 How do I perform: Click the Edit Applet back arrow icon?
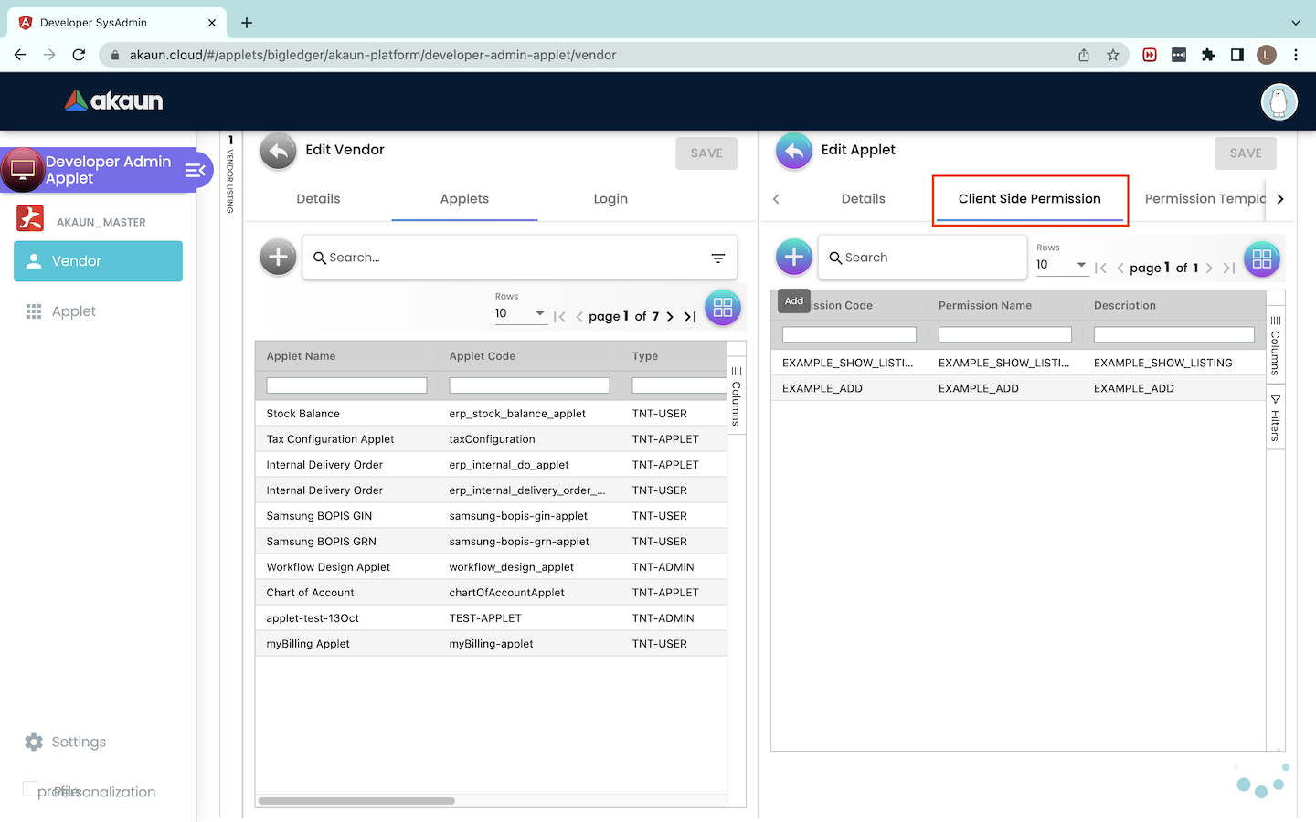[x=793, y=152]
